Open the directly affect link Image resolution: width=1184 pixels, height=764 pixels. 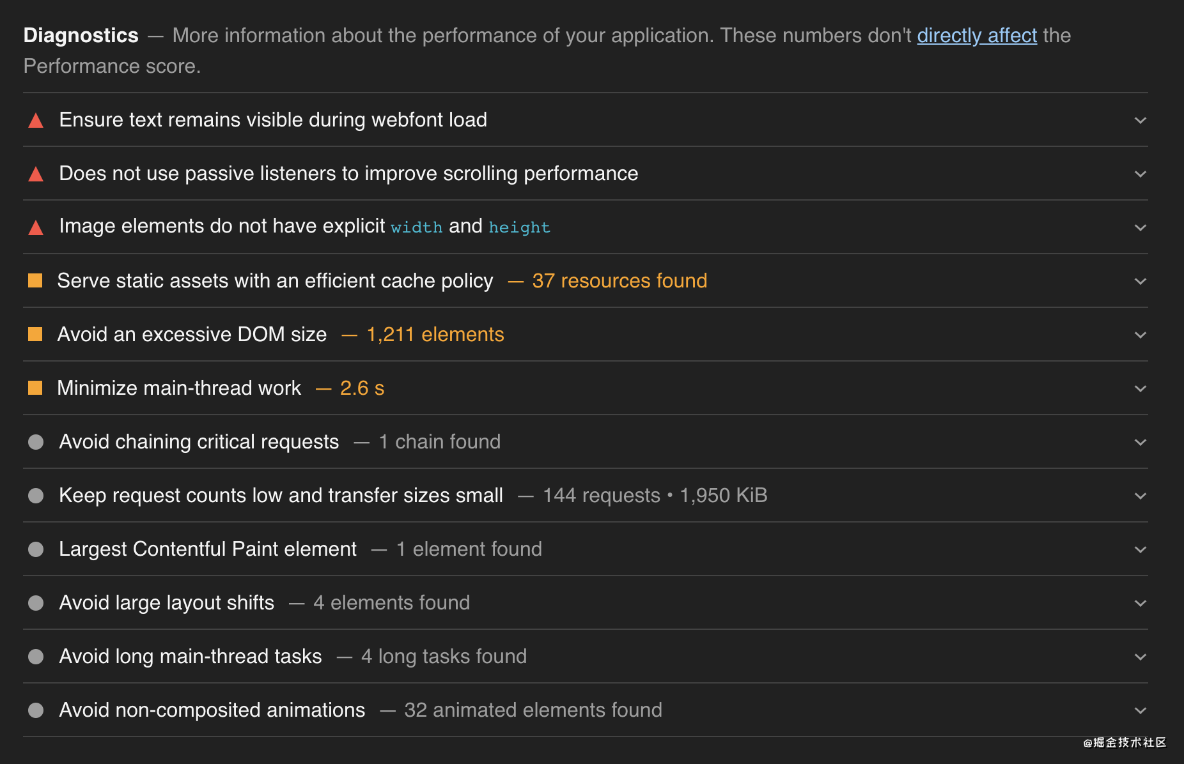pyautogui.click(x=977, y=36)
